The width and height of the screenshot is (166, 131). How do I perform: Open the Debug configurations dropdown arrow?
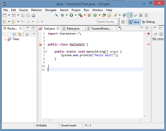click(67, 15)
